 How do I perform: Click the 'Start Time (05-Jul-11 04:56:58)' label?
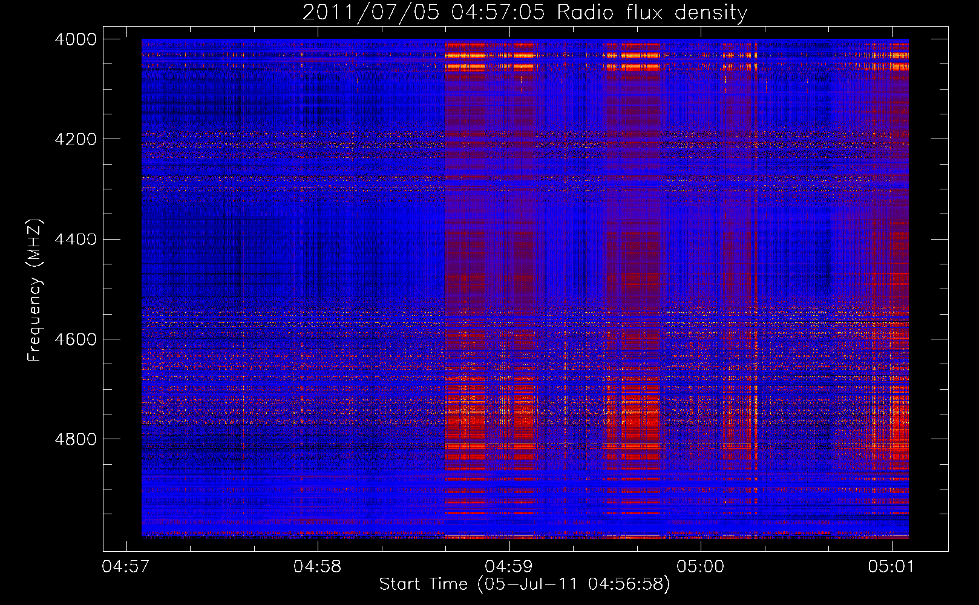(525, 584)
